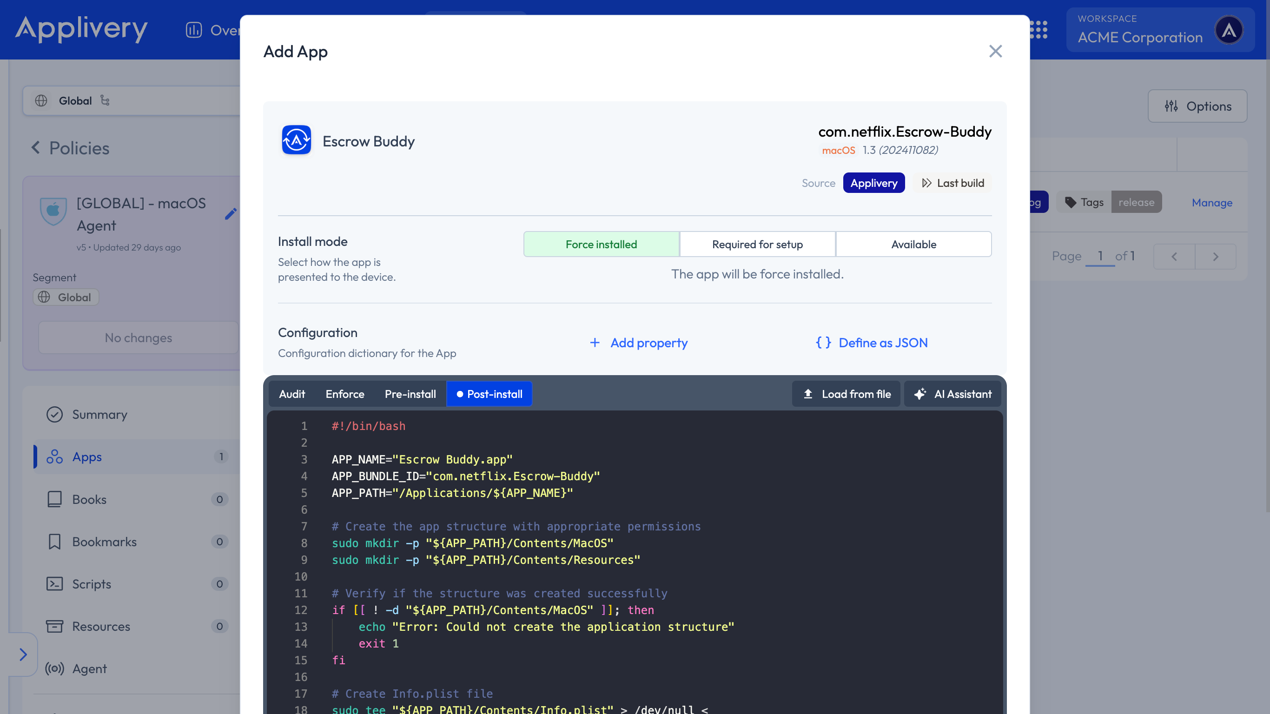Go to the next page
Screen dimensions: 1270x714
point(1215,257)
